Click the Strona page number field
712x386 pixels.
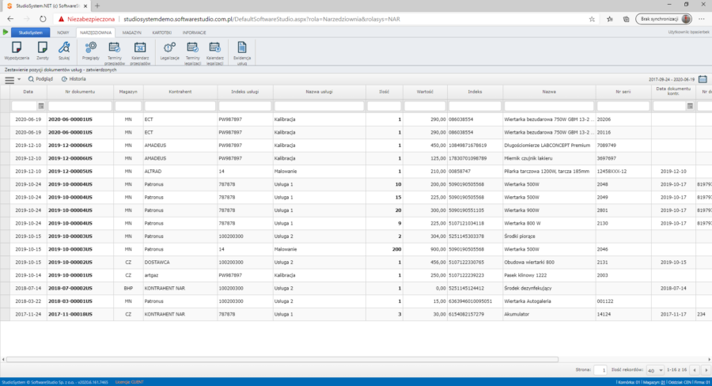click(600, 370)
